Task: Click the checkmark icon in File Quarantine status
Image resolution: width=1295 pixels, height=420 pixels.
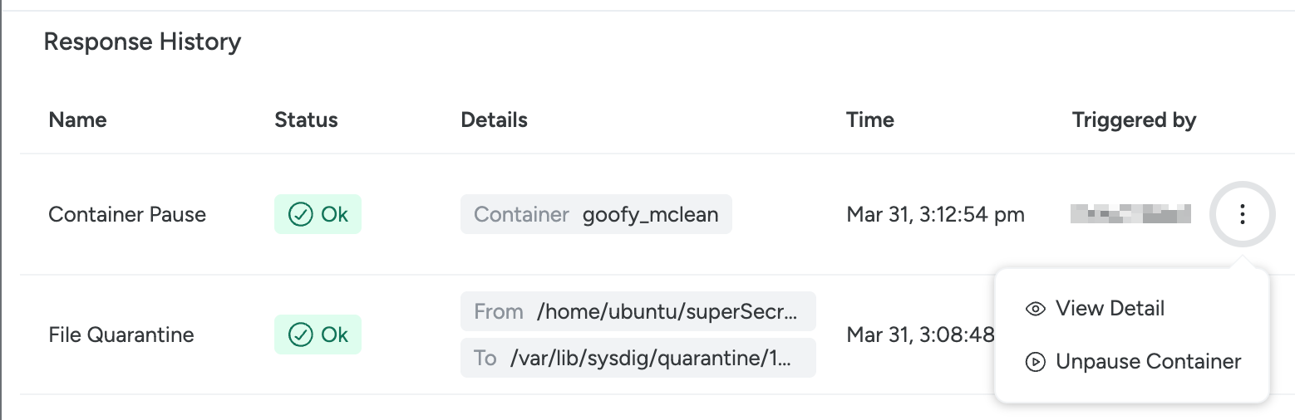Action: tap(300, 335)
